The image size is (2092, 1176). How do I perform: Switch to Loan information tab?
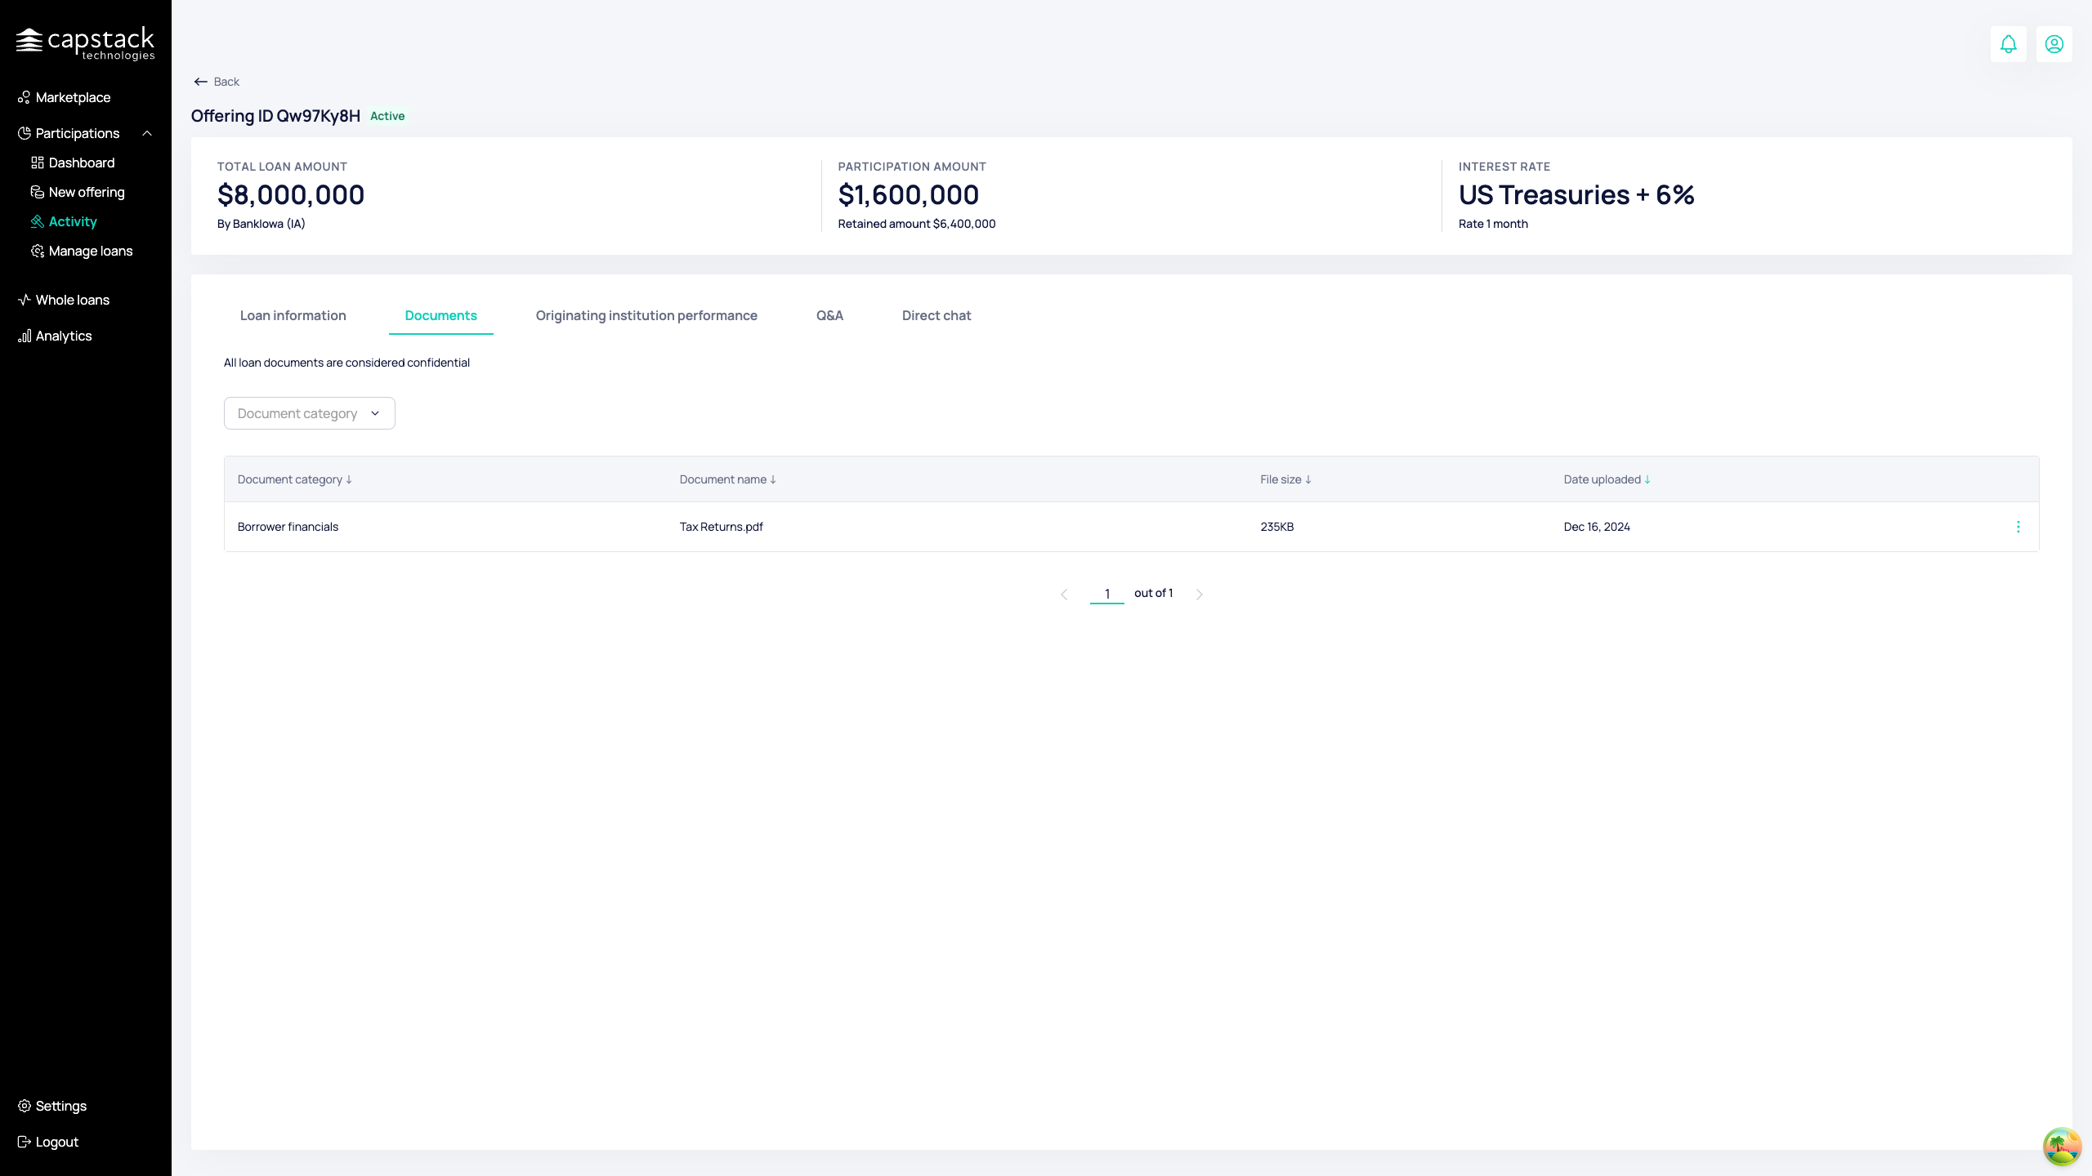[293, 315]
